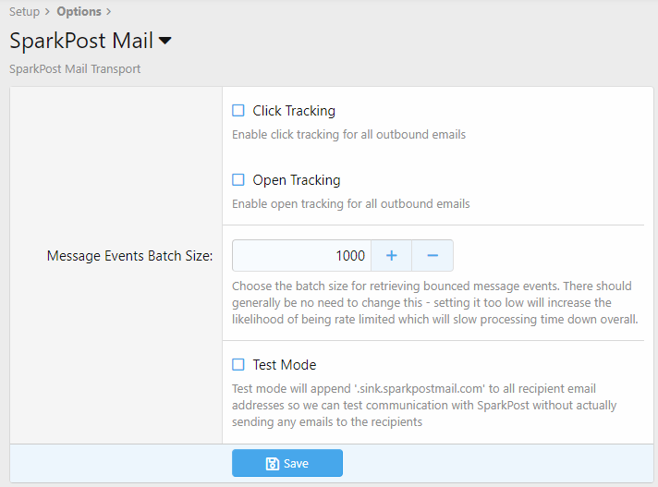Click the batch size help description text
This screenshot has height=487, width=658.
[434, 303]
